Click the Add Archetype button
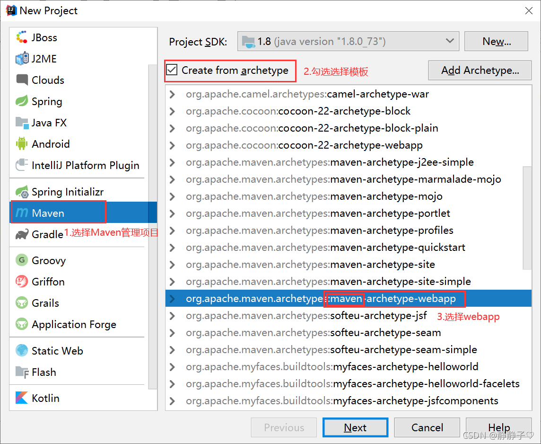The height and width of the screenshot is (444, 541). tap(480, 70)
